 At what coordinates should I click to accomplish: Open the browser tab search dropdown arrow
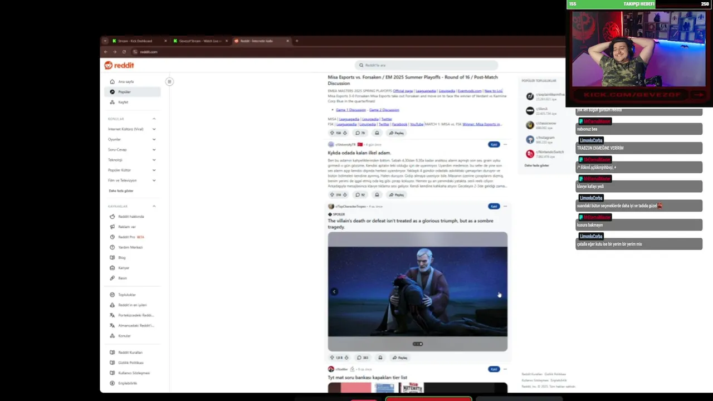[105, 41]
